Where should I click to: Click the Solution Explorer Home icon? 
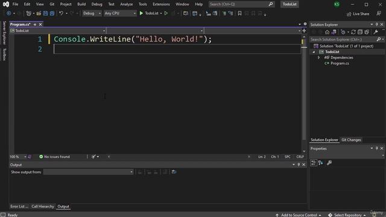coord(327,32)
